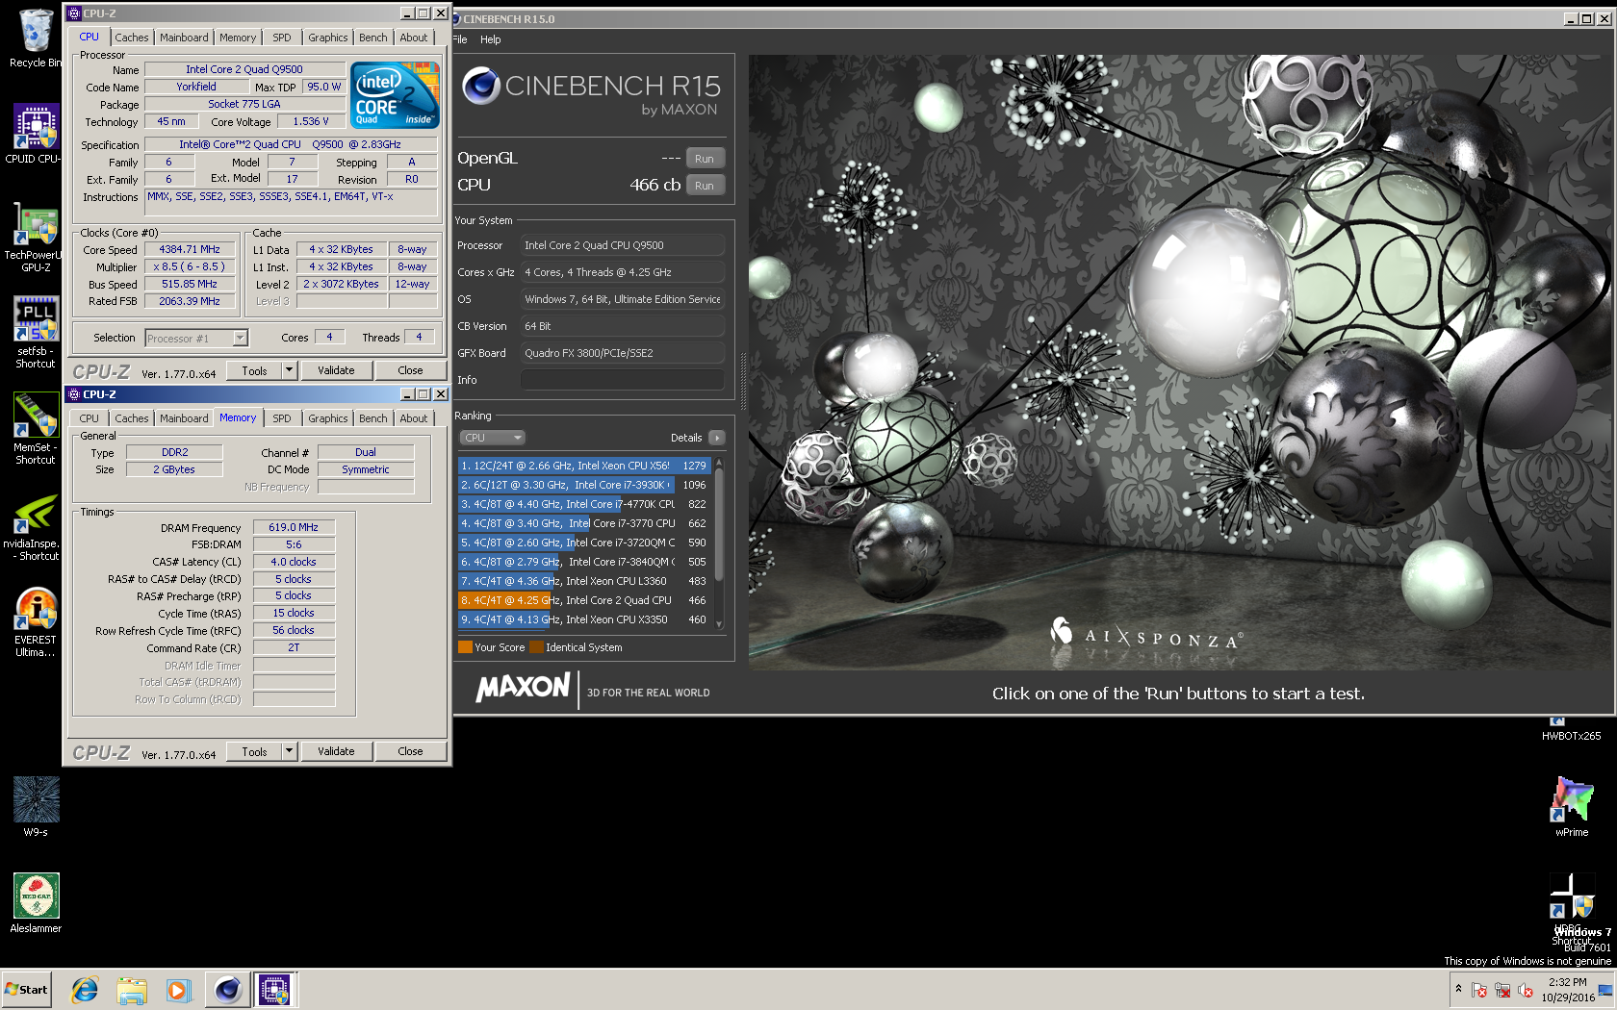Expand the Processor #1 selection dropdown
This screenshot has height=1010, width=1617.
[241, 339]
